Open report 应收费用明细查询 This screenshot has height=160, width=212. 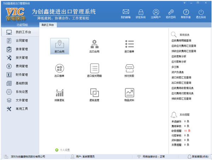[x=181, y=41]
